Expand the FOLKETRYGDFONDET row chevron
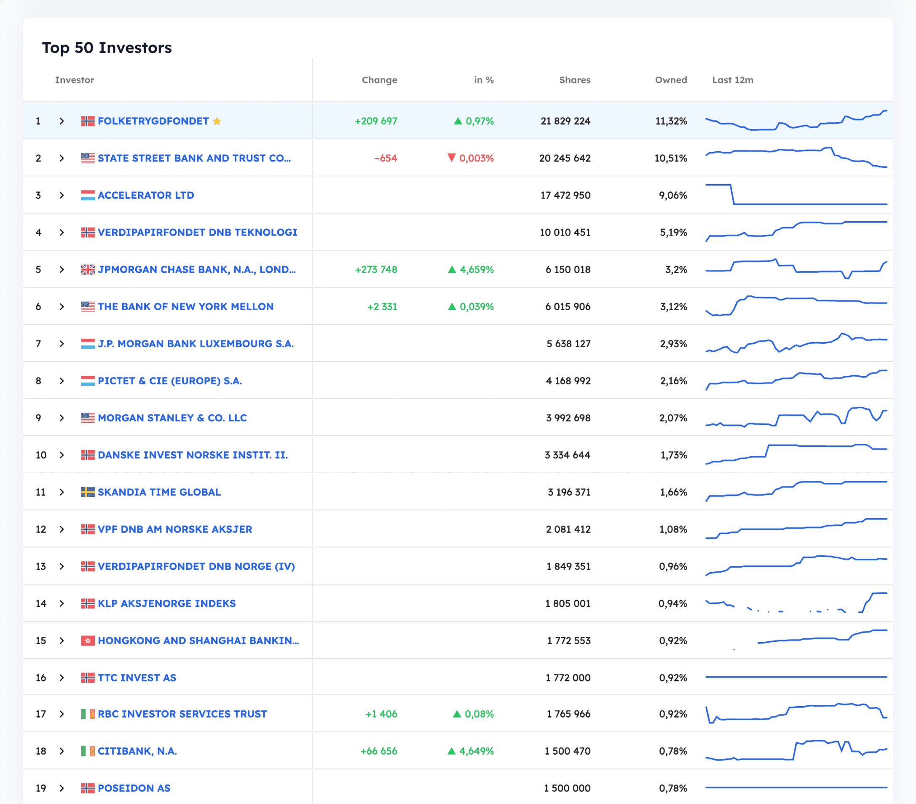This screenshot has width=916, height=804. (62, 121)
